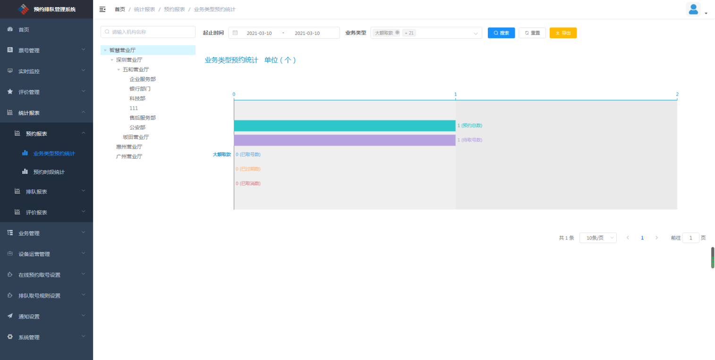Image resolution: width=715 pixels, height=360 pixels.
Task: Click the blue 搜索 button
Action: click(501, 33)
